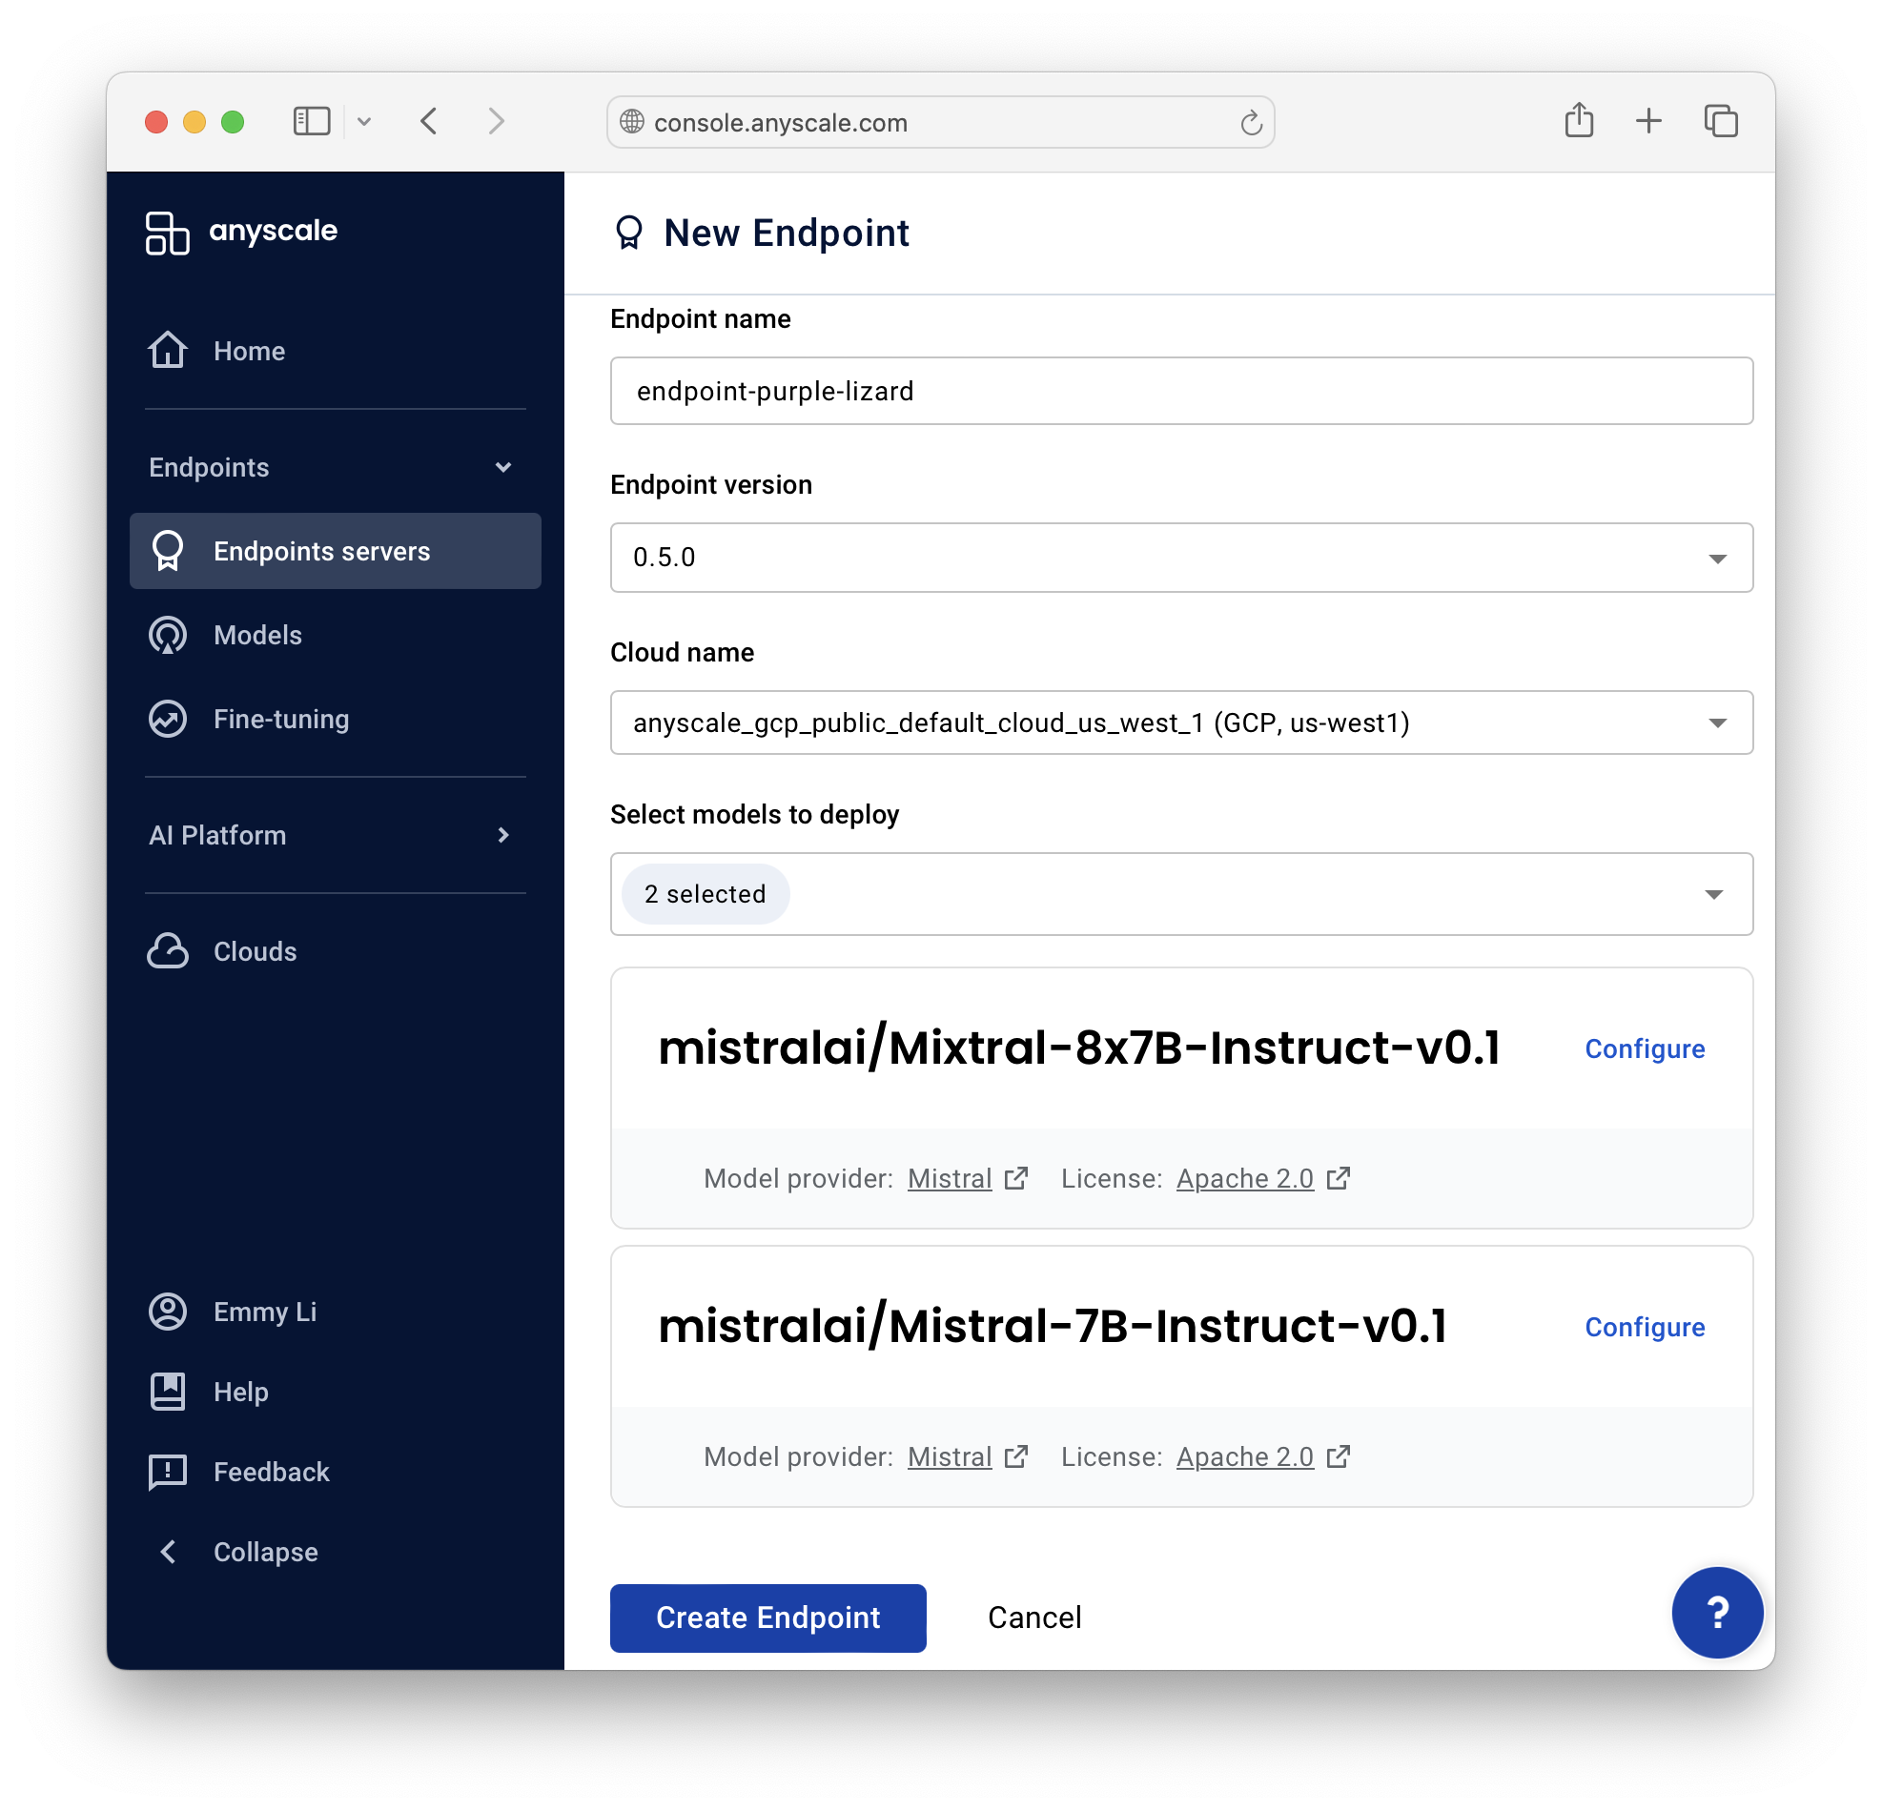The width and height of the screenshot is (1882, 1811).
Task: Configure the Mixtral-8x7B-Instruct-v0.1 model
Action: [x=1644, y=1049]
